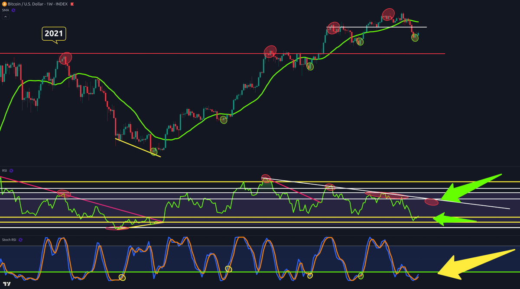Click the red flag icon beside INDEX
The image size is (520, 289).
[72, 4]
